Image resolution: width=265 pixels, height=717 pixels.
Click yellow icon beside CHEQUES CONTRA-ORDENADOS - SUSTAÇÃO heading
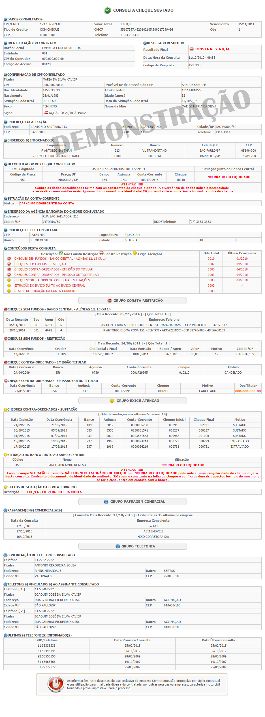5,409
